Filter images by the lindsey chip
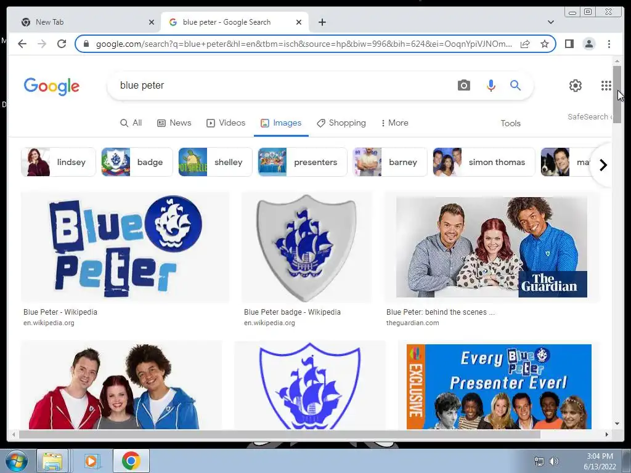This screenshot has width=631, height=473. [59, 162]
